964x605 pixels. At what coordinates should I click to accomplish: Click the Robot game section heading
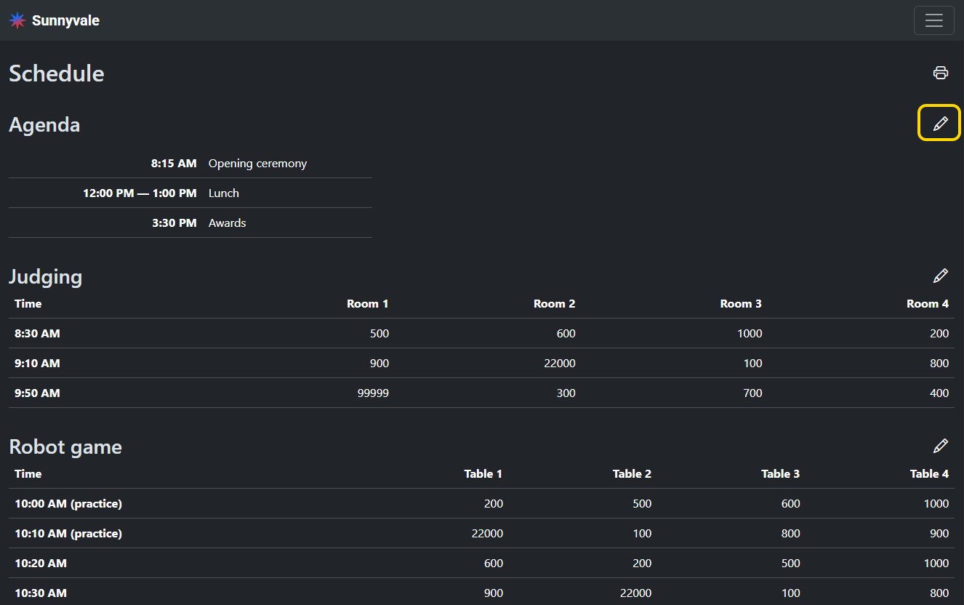pyautogui.click(x=65, y=446)
